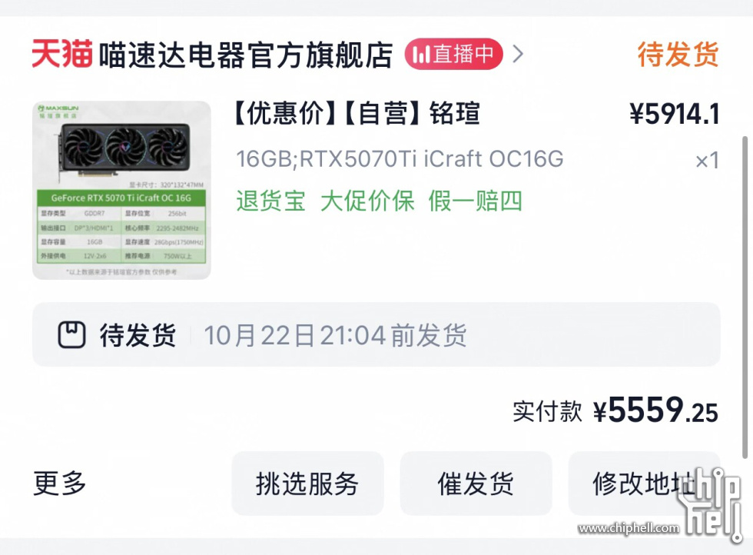Tap the 大促价保 price protection tag
This screenshot has width=753, height=555.
[367, 201]
